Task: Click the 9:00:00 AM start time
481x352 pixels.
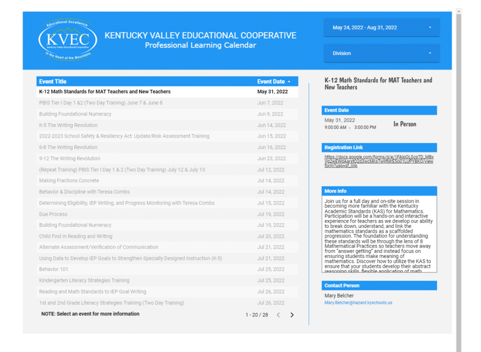Action: point(335,127)
